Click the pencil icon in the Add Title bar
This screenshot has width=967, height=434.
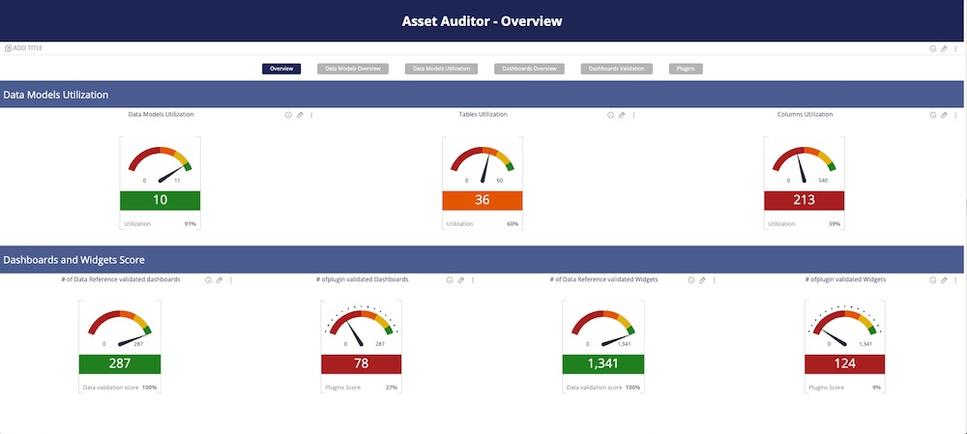pyautogui.click(x=944, y=48)
